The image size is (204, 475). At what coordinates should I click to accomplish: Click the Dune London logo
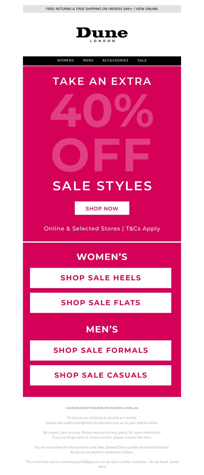(x=102, y=35)
